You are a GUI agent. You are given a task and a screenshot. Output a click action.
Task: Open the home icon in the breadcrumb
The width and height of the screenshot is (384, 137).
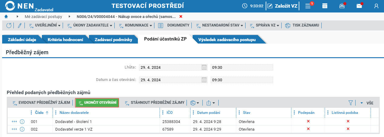6,16
